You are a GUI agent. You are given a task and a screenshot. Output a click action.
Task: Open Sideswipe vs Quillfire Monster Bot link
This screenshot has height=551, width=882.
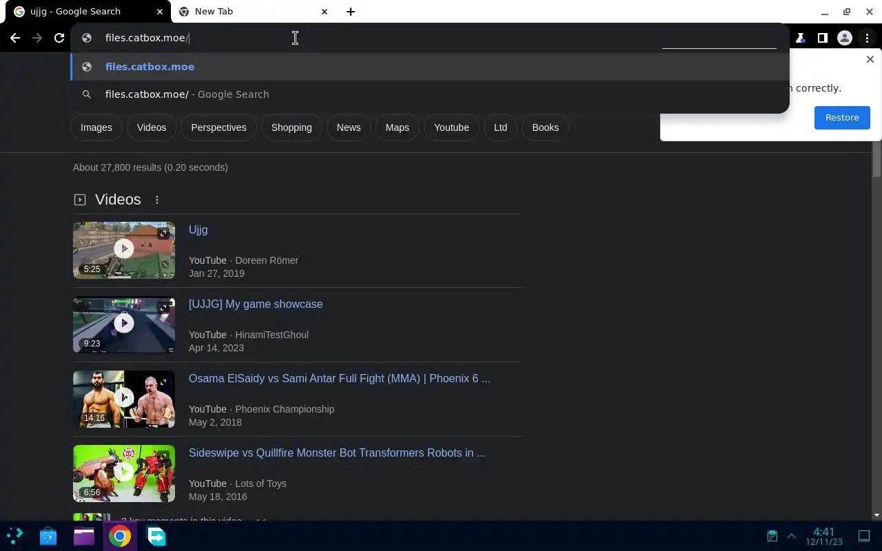click(x=337, y=453)
